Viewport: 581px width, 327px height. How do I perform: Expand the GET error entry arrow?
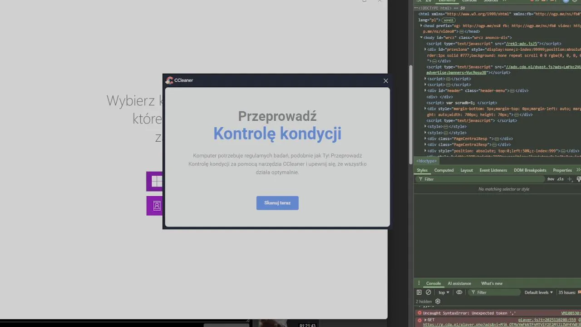(425, 320)
